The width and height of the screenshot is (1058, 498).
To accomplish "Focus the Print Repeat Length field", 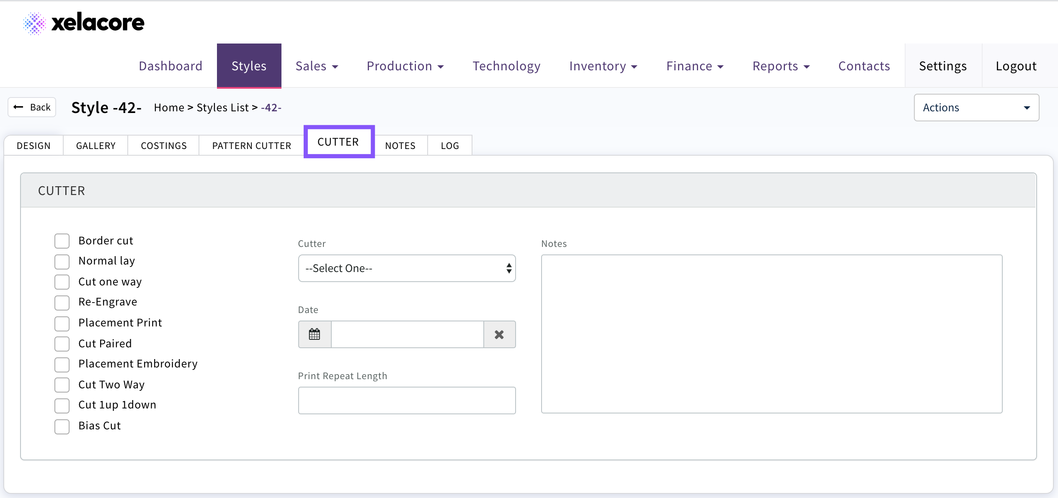I will coord(406,400).
